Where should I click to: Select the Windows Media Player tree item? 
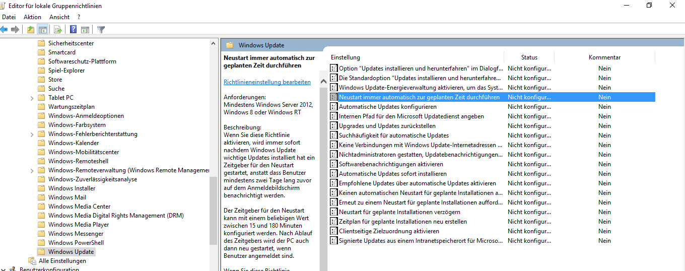79,225
